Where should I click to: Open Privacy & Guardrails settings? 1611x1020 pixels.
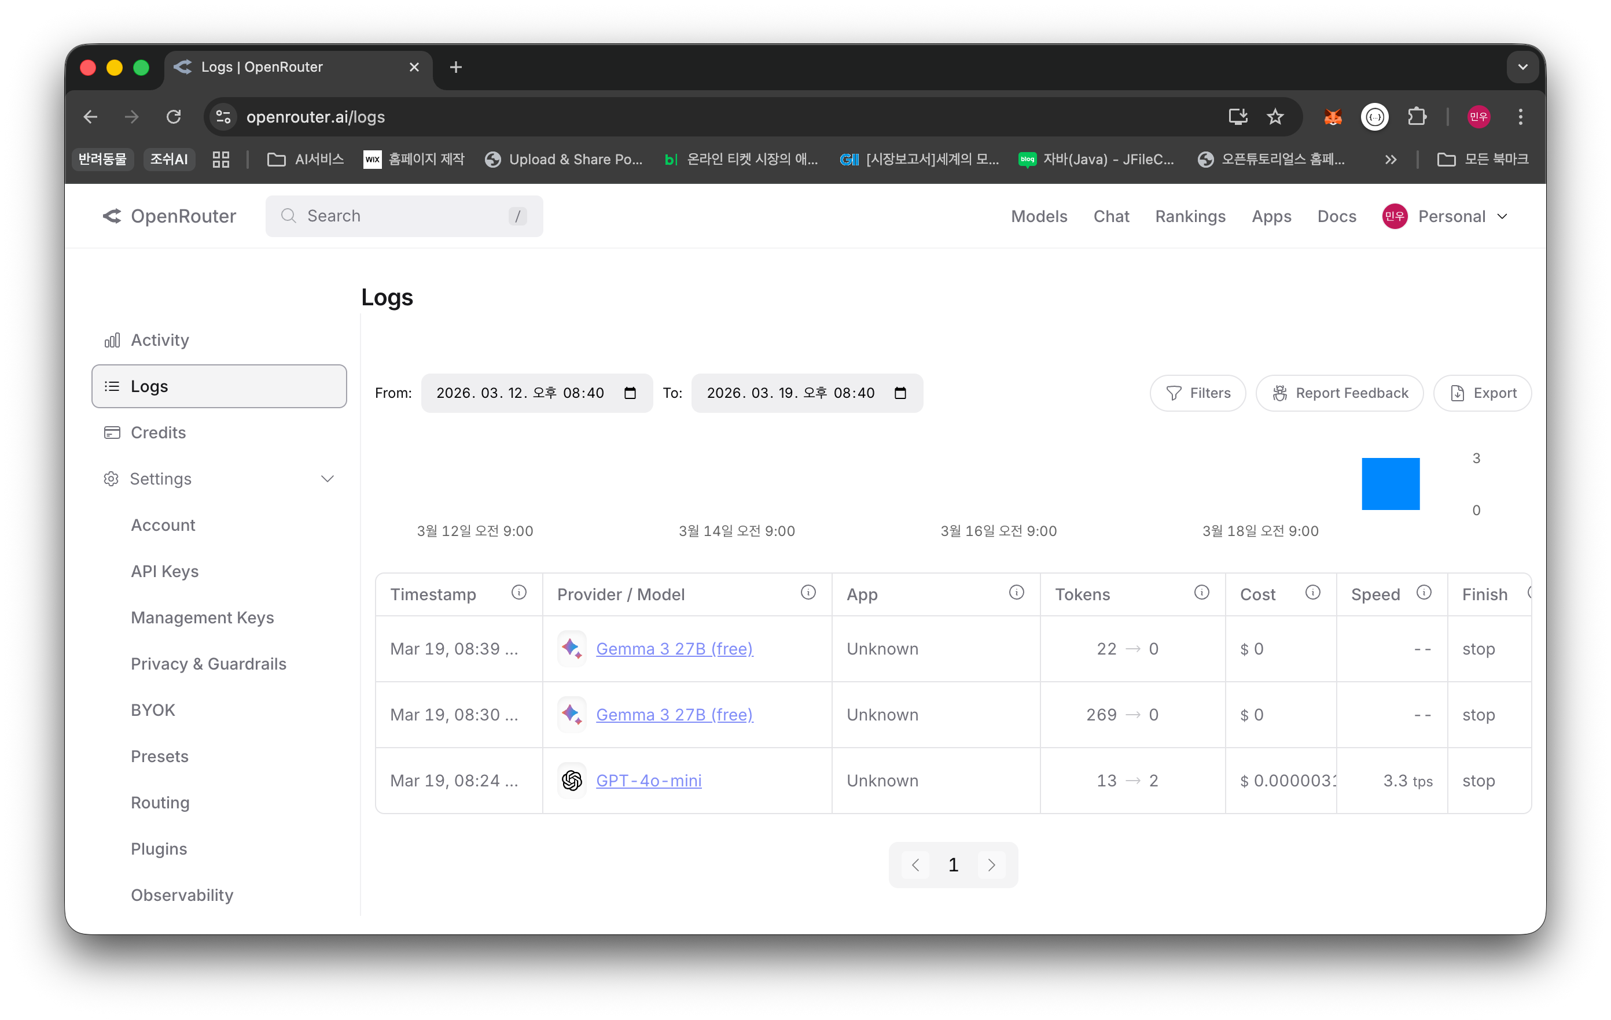click(208, 663)
